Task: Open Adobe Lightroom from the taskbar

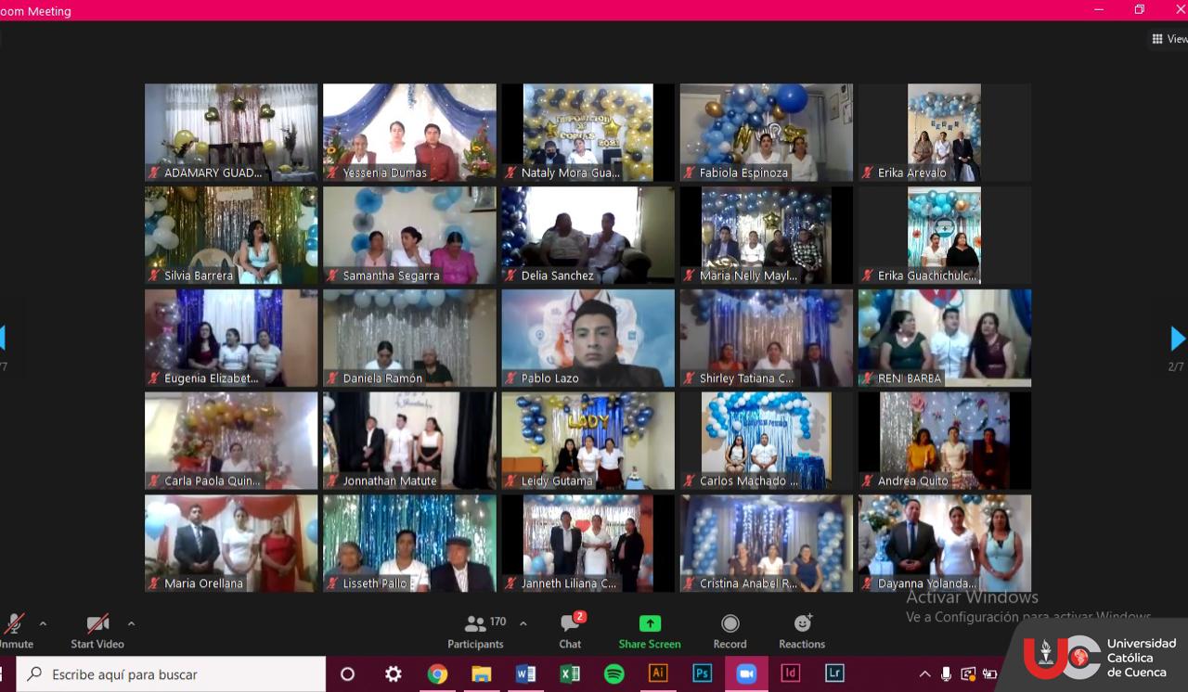Action: pyautogui.click(x=834, y=674)
